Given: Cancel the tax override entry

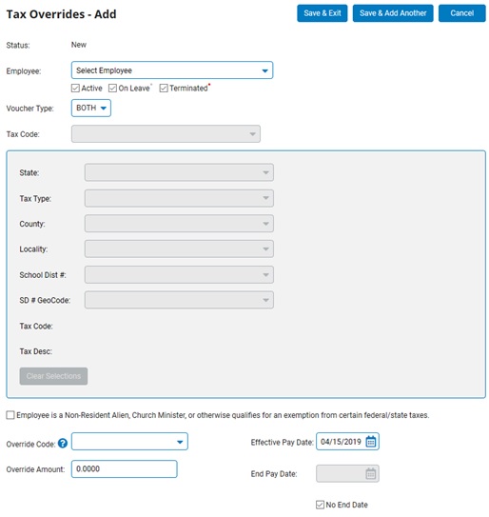Looking at the screenshot, I should [x=462, y=13].
